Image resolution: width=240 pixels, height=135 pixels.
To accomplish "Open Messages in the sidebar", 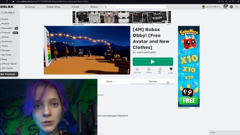I will click(7, 28).
